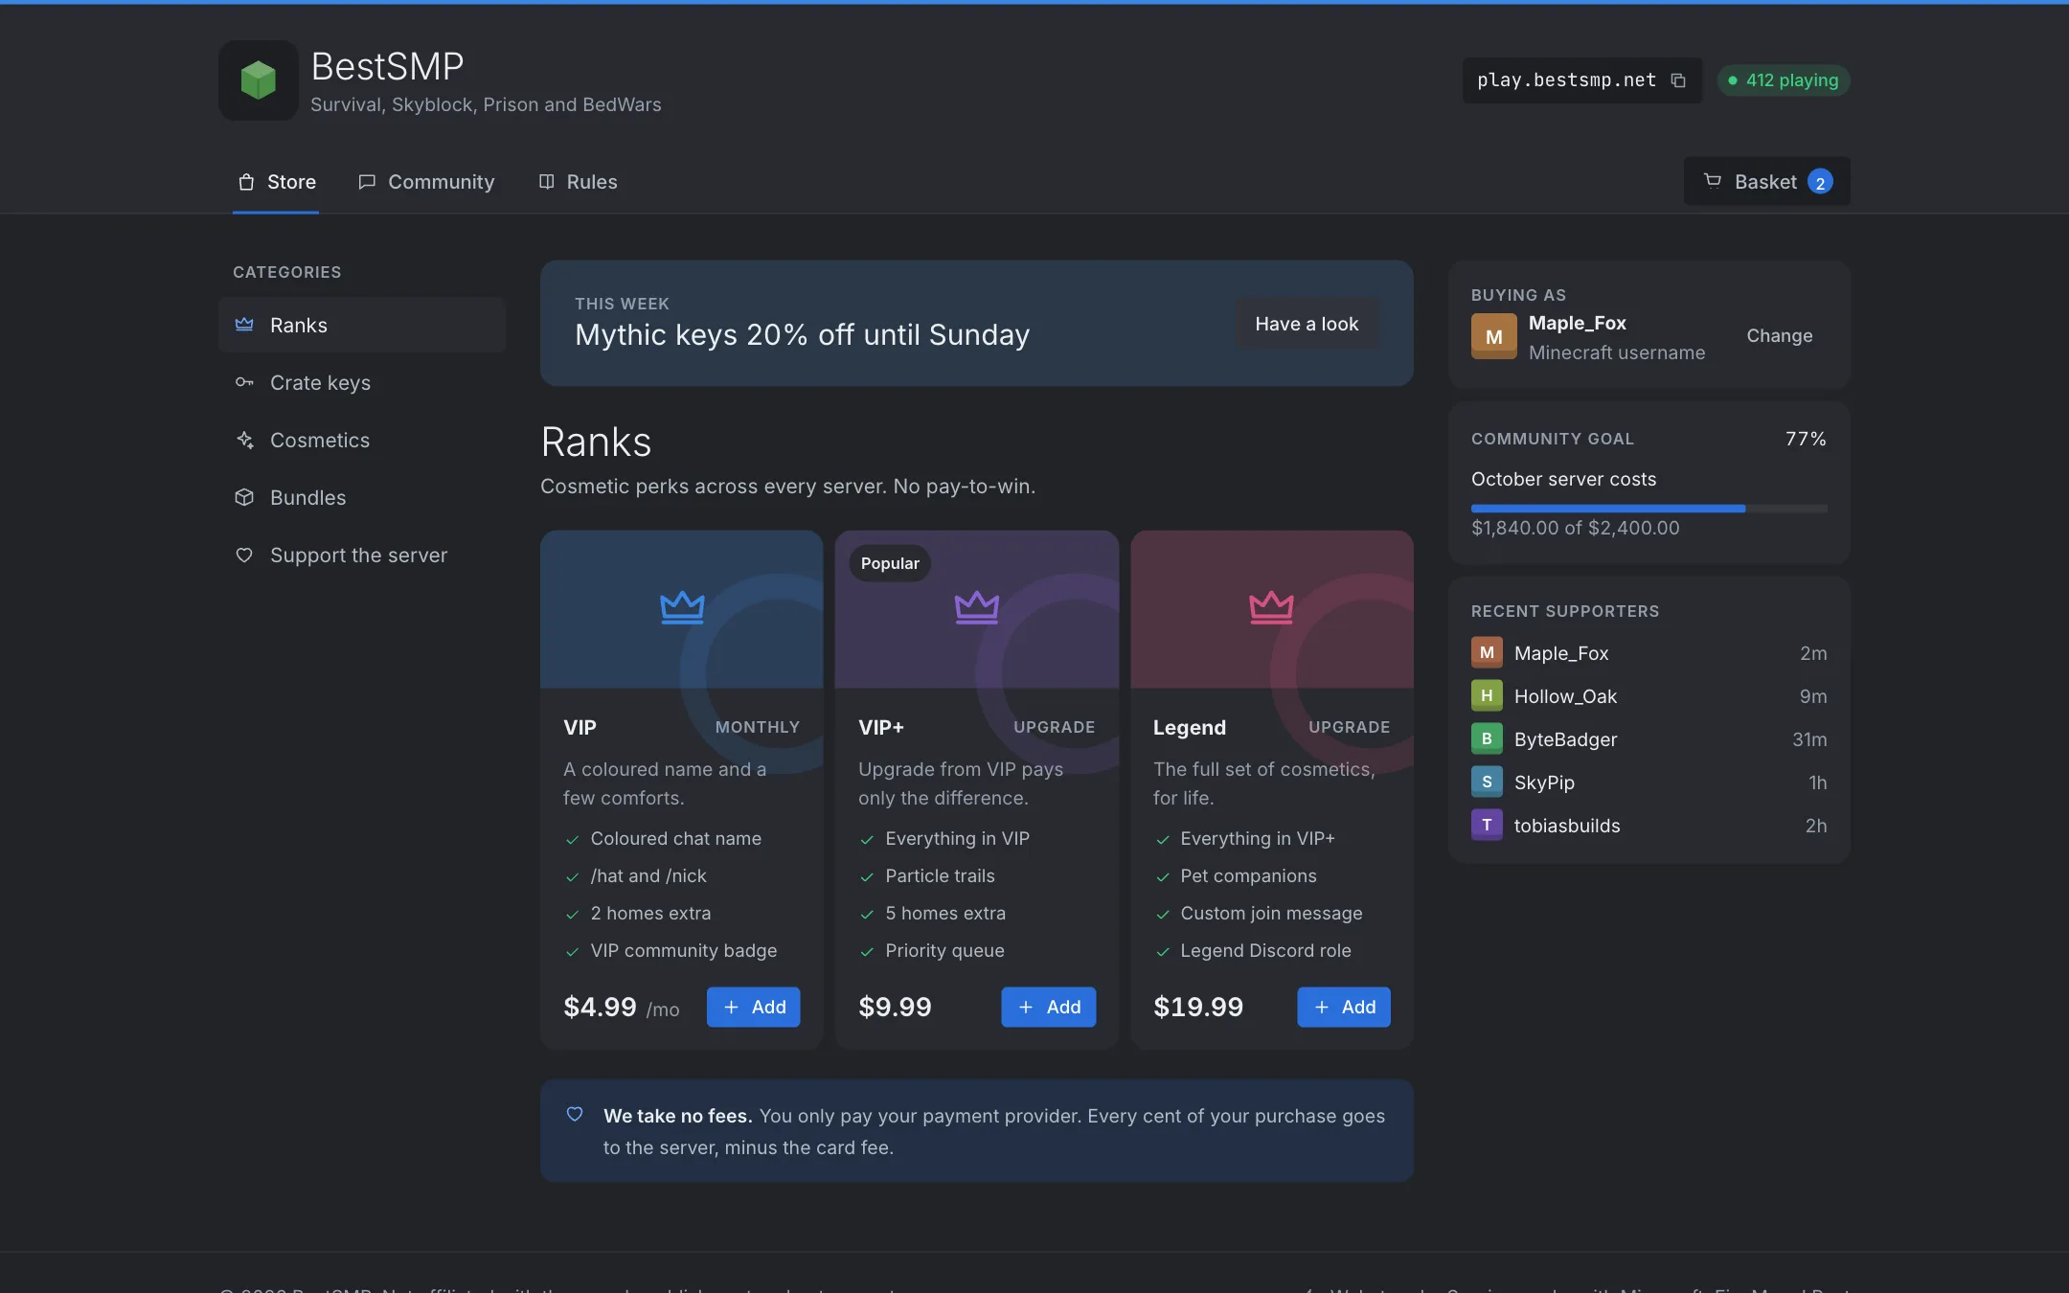
Task: Click the Have a look button
Action: coord(1307,324)
